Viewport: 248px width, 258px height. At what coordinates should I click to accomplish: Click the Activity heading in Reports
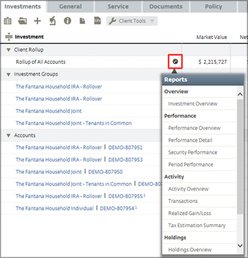174,177
